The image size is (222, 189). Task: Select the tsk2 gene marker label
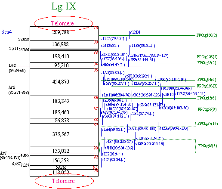pos(12,65)
